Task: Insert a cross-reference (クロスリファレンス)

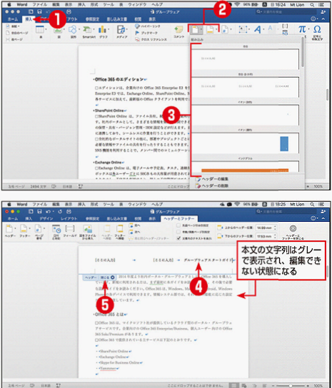Action: point(151,39)
